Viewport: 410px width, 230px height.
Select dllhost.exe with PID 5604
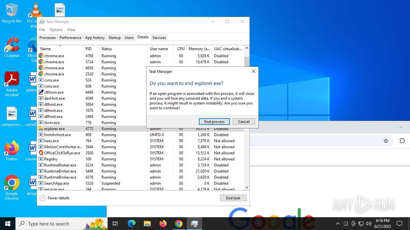[92, 104]
